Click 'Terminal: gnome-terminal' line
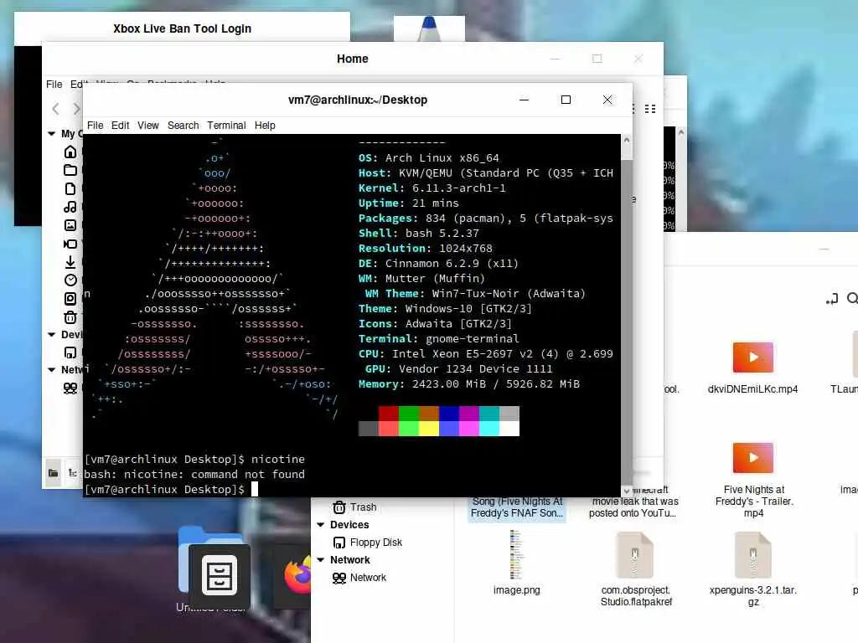This screenshot has width=858, height=643. coord(438,339)
